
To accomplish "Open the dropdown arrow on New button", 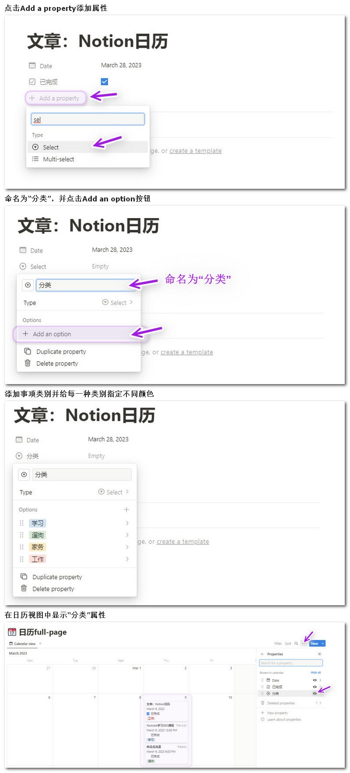I will coord(323,643).
